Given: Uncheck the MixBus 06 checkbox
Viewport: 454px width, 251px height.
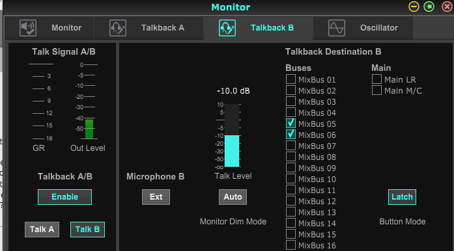Looking at the screenshot, I should pyautogui.click(x=291, y=135).
